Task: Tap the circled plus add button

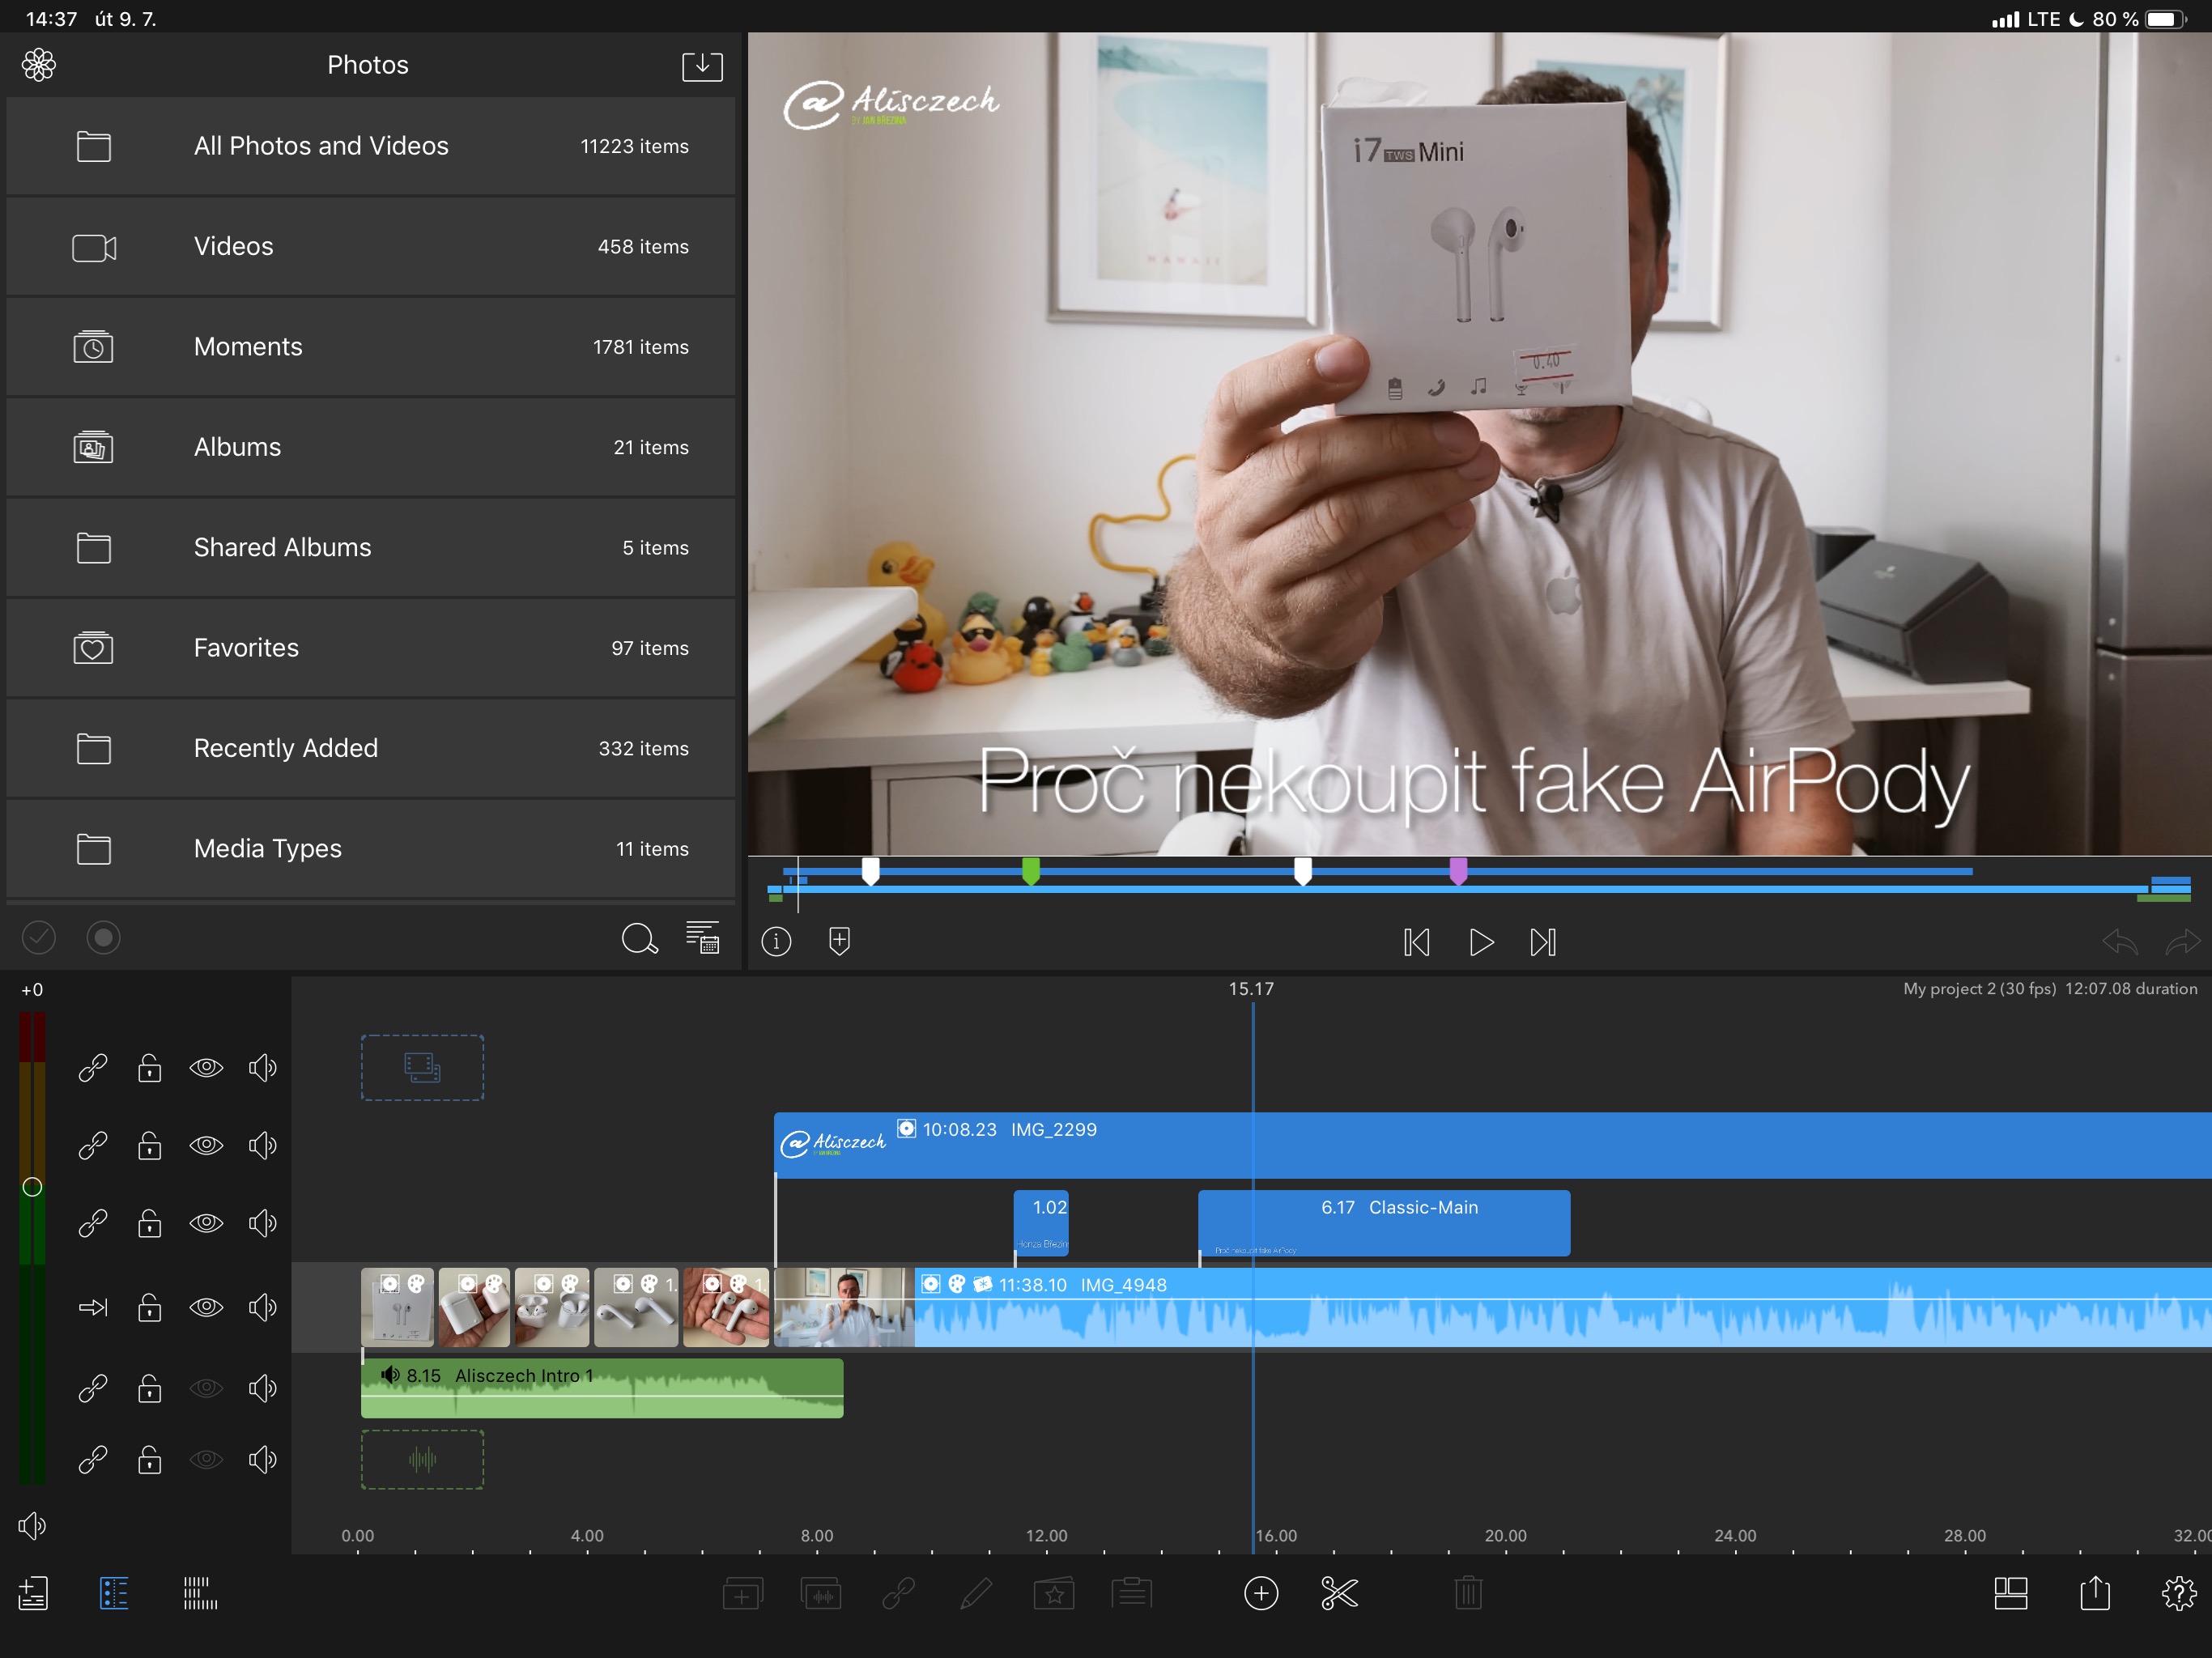Action: coord(1261,1593)
